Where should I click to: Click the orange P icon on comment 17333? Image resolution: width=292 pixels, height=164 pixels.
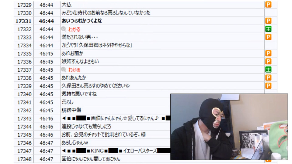(x=268, y=37)
